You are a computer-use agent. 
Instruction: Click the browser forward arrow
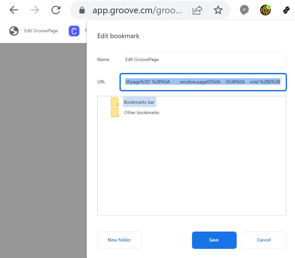35,10
